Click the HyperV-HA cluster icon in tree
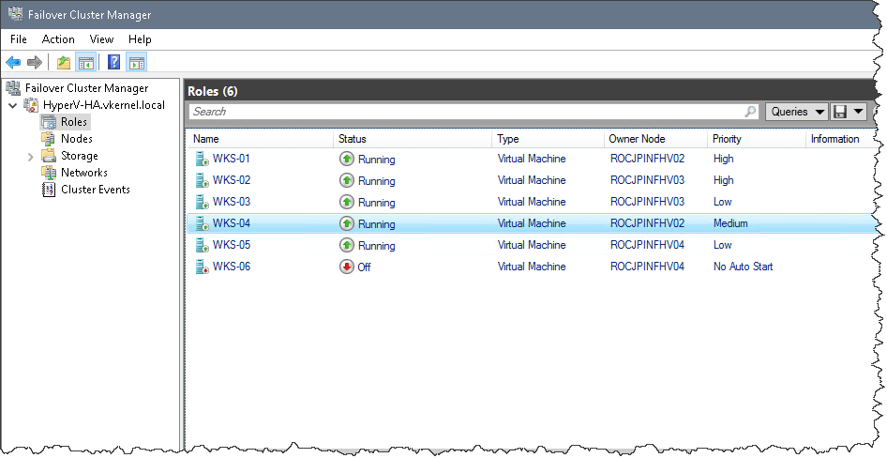 click(x=31, y=105)
